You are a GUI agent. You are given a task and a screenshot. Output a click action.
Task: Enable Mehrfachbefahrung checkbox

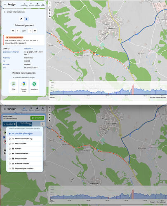pos(9,139)
